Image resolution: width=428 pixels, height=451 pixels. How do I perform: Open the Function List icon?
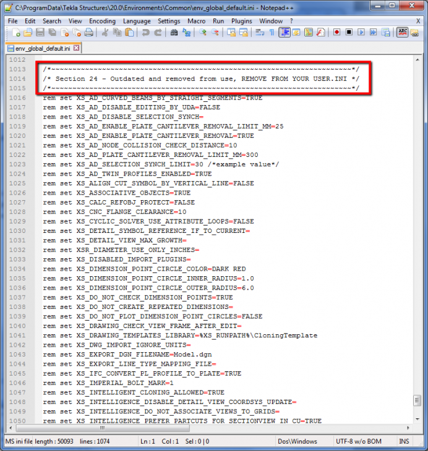point(320,33)
